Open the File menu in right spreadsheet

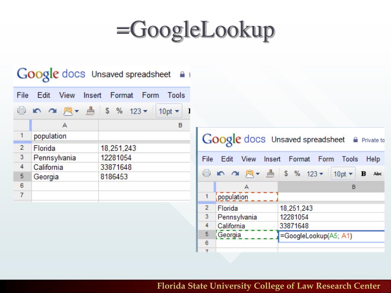(x=207, y=159)
